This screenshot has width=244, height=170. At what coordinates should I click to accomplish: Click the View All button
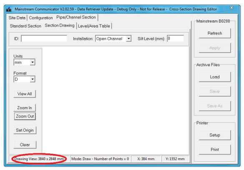point(25,94)
